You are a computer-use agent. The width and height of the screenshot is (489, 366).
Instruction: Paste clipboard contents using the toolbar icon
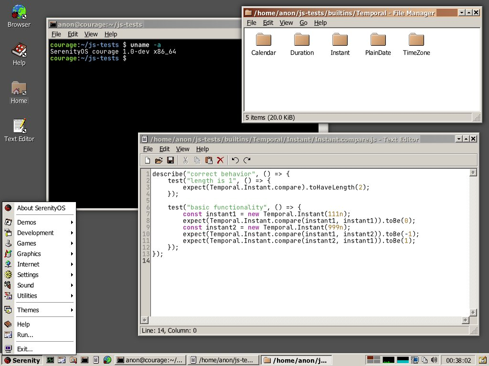pyautogui.click(x=209, y=161)
